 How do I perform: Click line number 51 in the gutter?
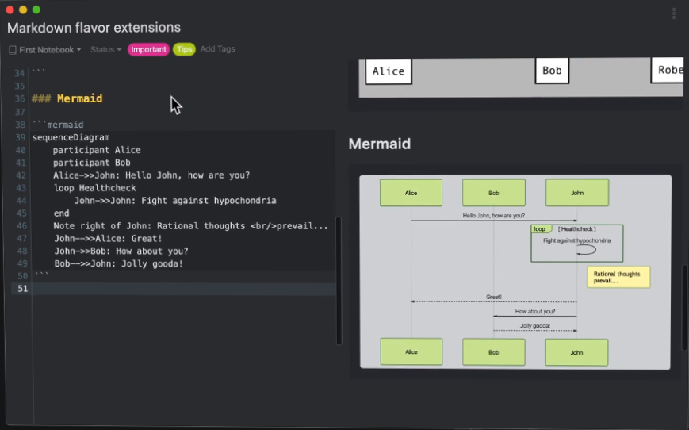point(22,289)
